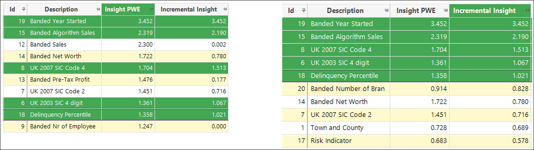Click the 0.914 Insight PWE value

tap(438, 89)
